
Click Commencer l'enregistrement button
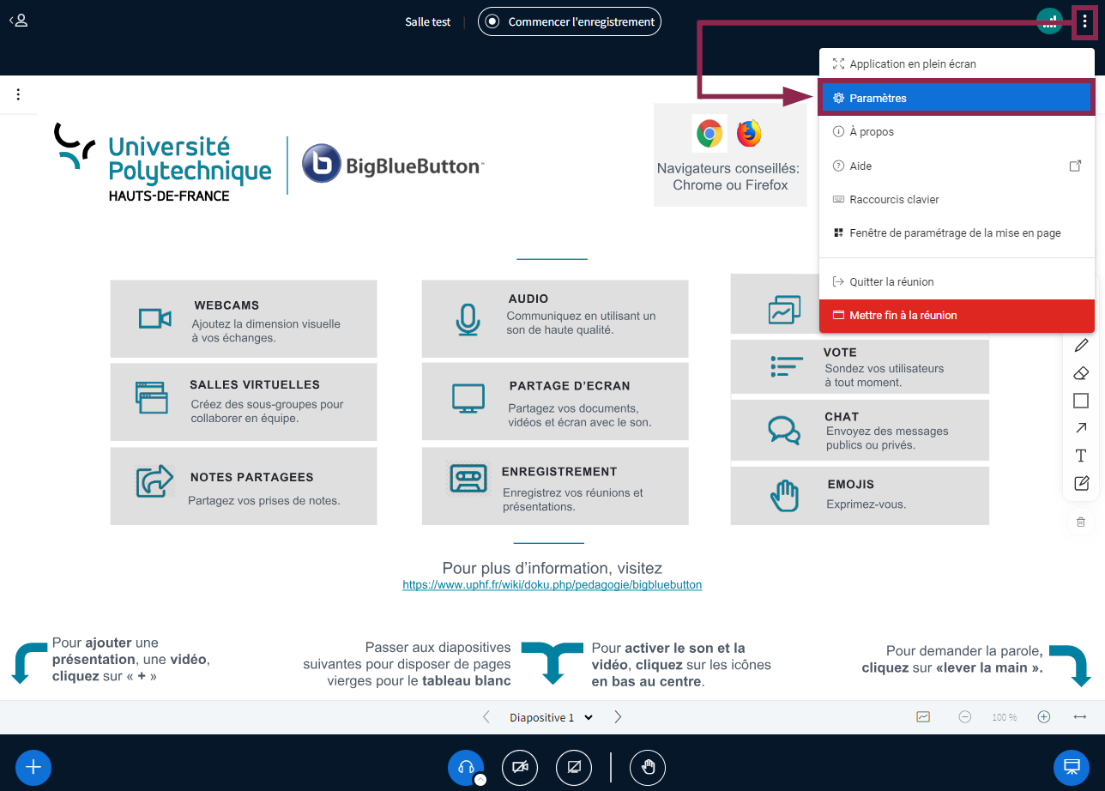point(571,21)
